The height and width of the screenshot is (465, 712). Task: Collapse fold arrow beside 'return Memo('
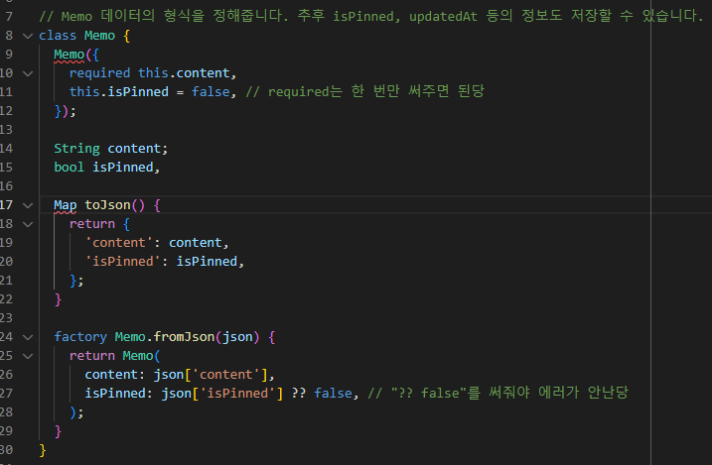click(28, 356)
